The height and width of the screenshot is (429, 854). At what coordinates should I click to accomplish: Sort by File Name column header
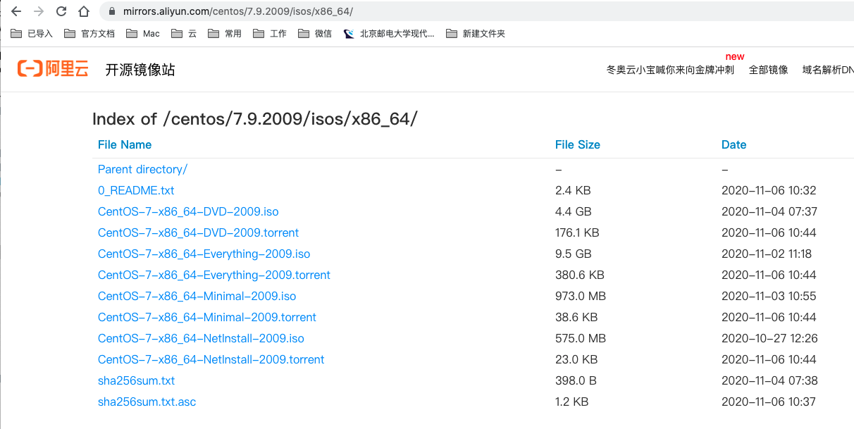click(125, 144)
